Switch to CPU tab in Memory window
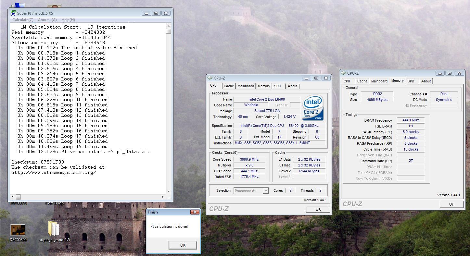 pyautogui.click(x=347, y=81)
